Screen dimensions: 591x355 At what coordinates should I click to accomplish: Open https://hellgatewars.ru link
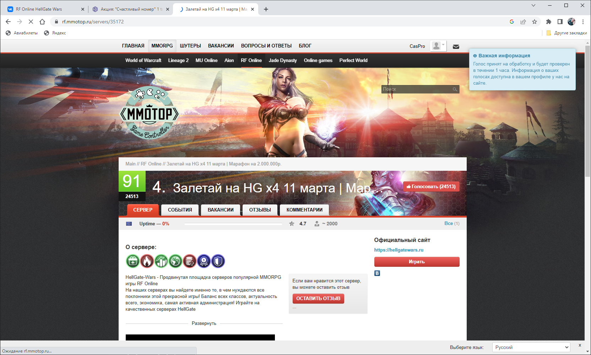pyautogui.click(x=398, y=250)
